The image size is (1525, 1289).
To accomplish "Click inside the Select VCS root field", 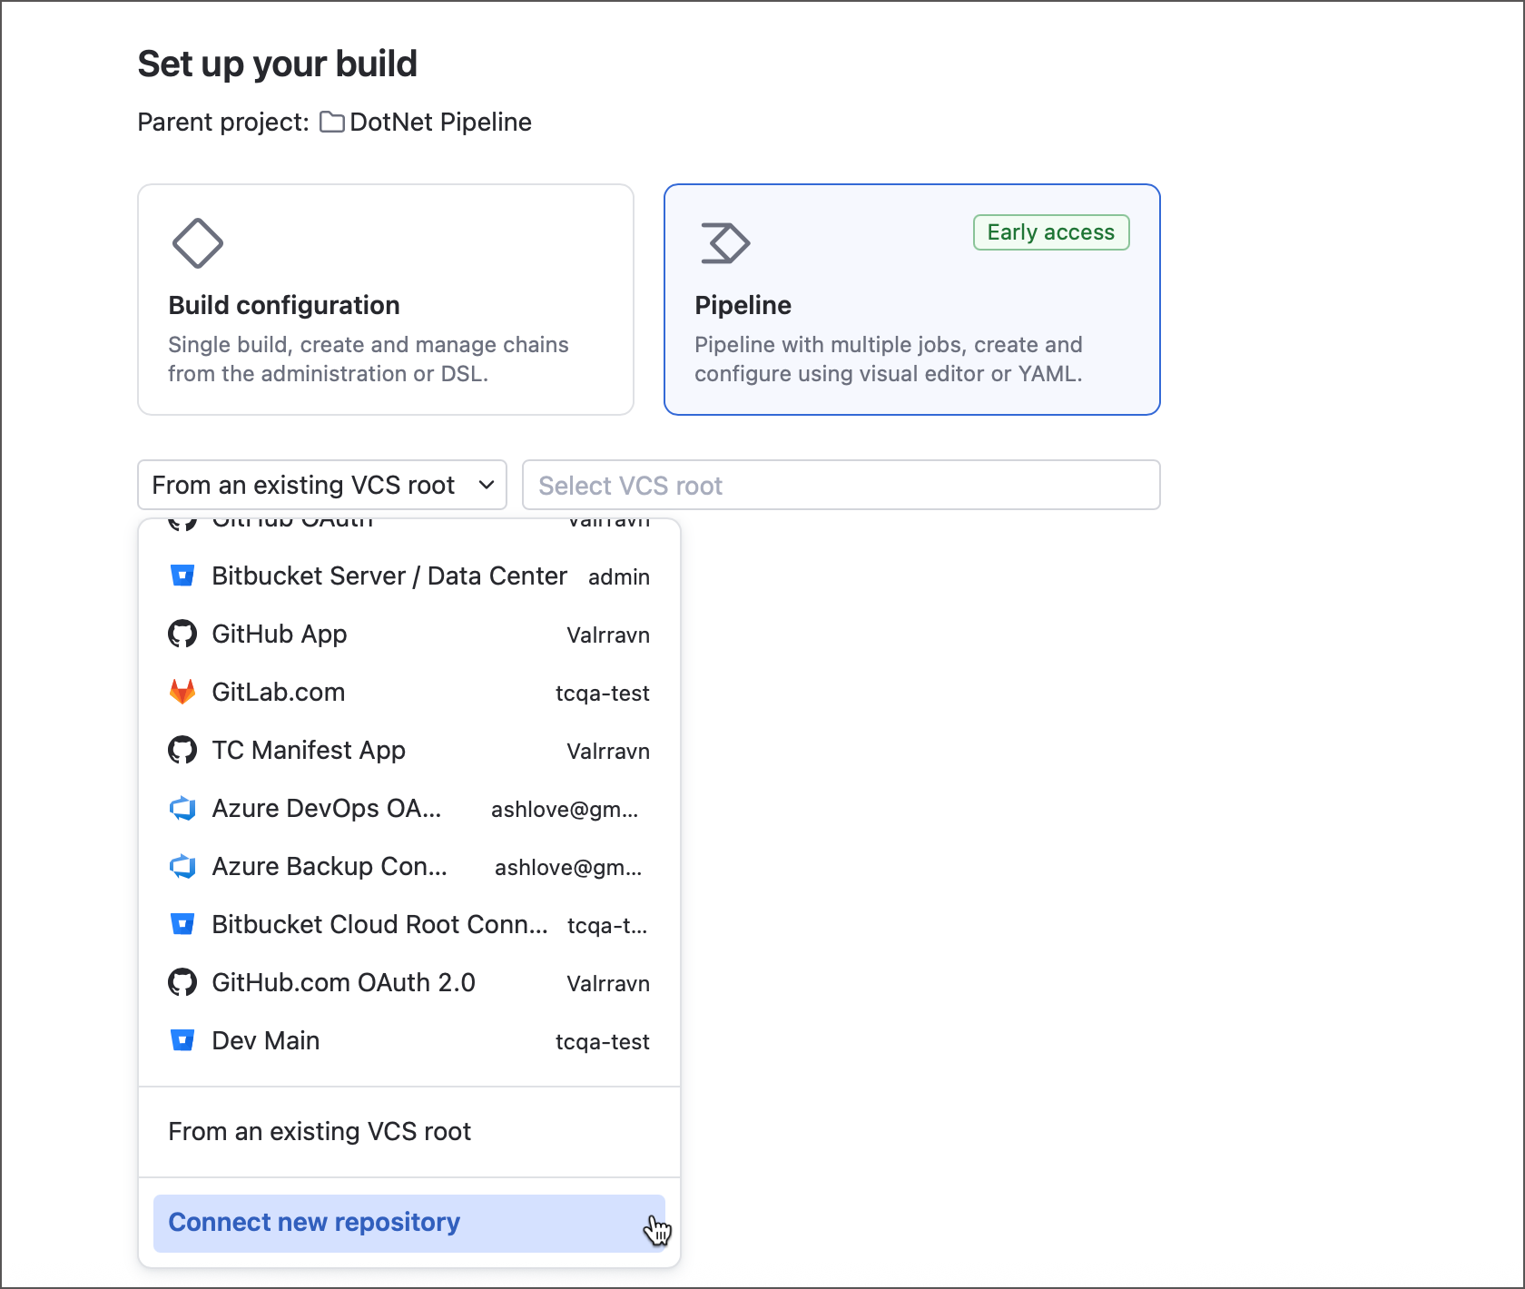I will coord(841,485).
